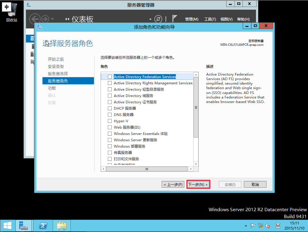Open the Recycle Bin desktop icon
The height and width of the screenshot is (232, 308).
[12, 13]
